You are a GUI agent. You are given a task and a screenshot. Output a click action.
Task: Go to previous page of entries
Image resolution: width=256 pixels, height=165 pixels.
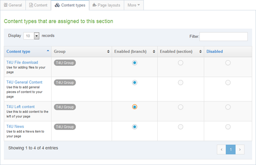pyautogui.click(x=222, y=150)
